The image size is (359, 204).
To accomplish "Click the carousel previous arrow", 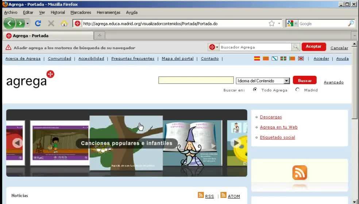I will point(18,143).
